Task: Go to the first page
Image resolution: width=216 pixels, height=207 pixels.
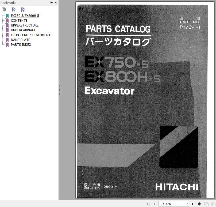Action: pos(148,204)
